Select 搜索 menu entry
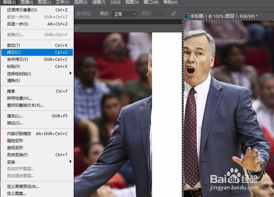This screenshot has height=197, width=274. point(37,91)
